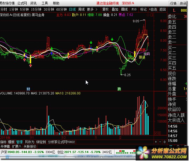Viewport: 189px width, 161px height.
Task: Click the X10 volume scale label
Action: (x=157, y=133)
